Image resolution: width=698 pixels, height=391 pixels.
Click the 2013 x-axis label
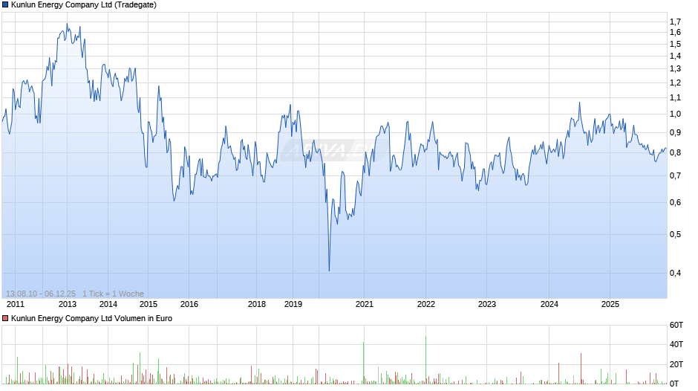coord(68,304)
